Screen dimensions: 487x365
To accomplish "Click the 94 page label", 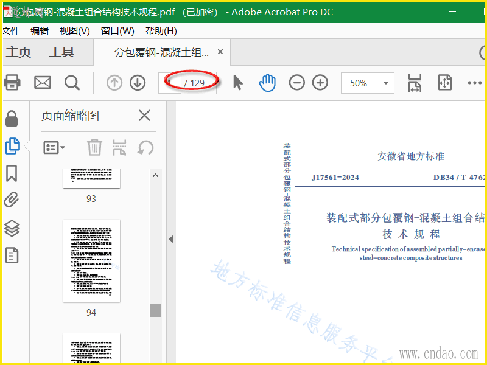I will click(91, 312).
